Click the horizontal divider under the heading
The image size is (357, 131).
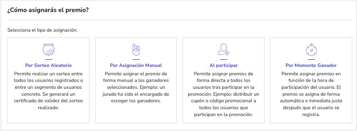pos(180,20)
